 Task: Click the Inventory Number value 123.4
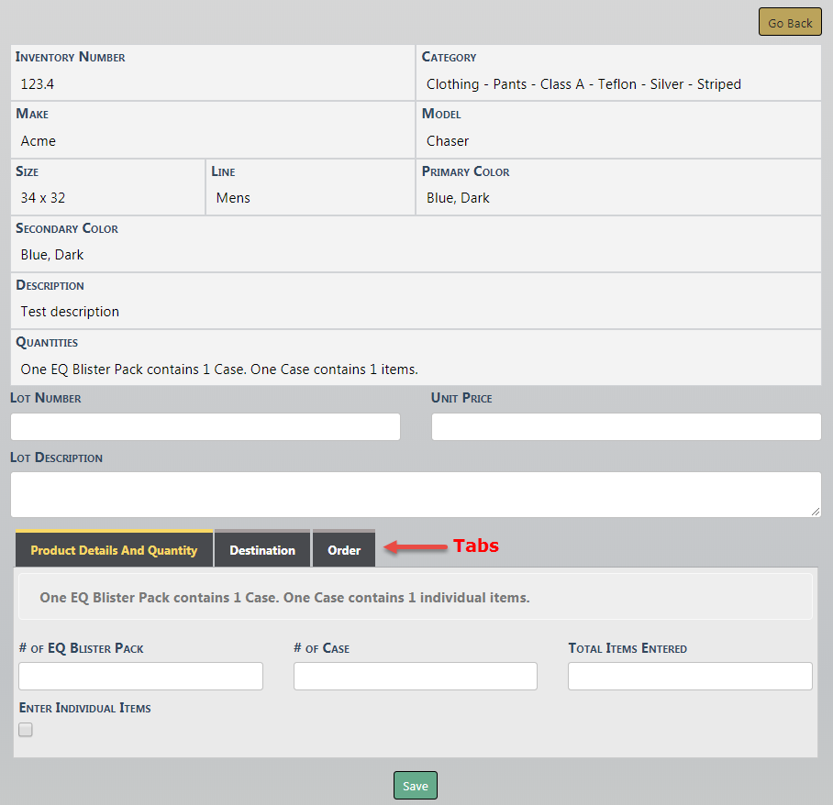tap(39, 84)
